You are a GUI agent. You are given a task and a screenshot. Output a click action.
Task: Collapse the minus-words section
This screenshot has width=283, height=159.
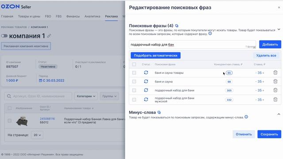pos(279,114)
